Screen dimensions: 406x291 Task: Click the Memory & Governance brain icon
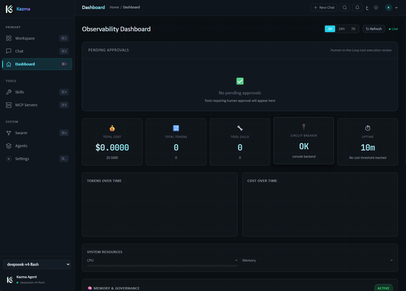click(x=90, y=288)
